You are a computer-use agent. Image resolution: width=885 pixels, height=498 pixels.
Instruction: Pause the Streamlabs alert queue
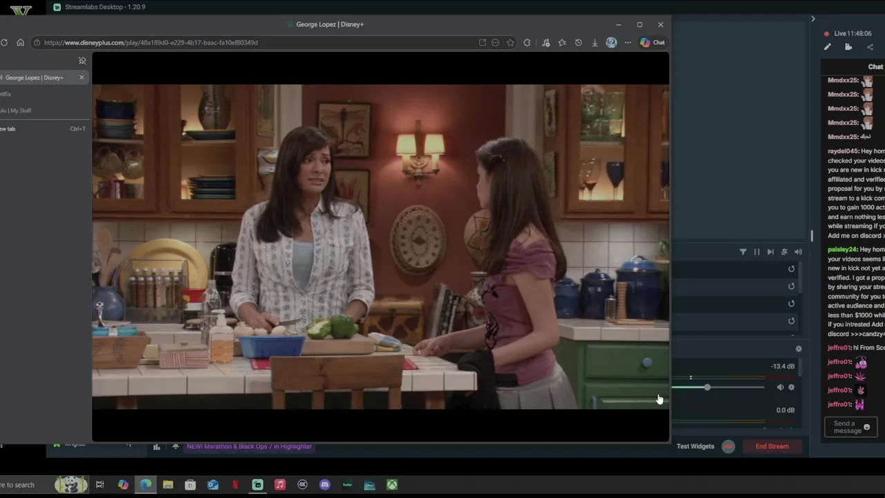[756, 252]
